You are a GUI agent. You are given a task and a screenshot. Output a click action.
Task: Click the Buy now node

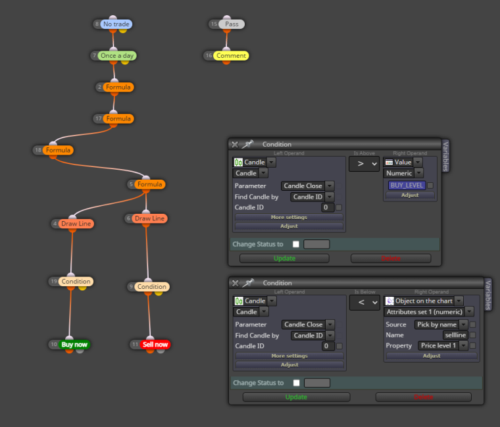(74, 344)
